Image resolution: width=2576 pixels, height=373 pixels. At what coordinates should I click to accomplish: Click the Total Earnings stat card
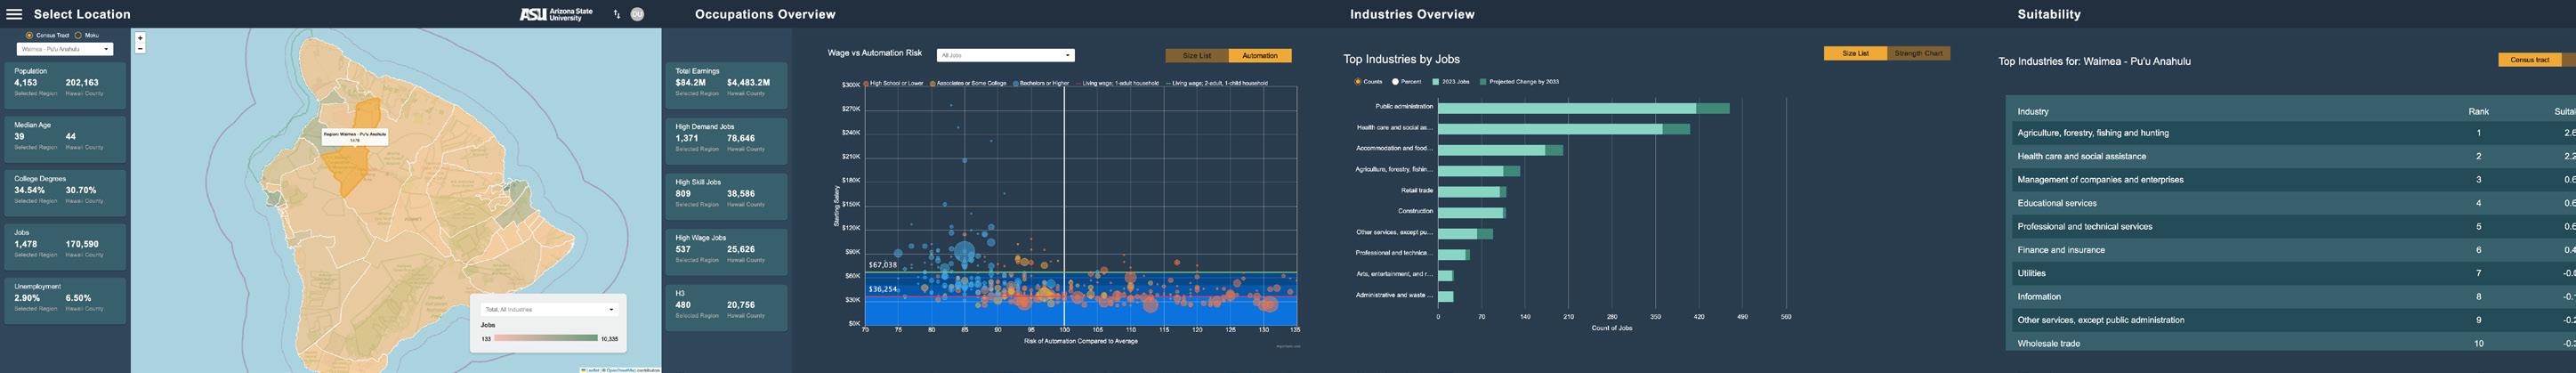click(726, 85)
